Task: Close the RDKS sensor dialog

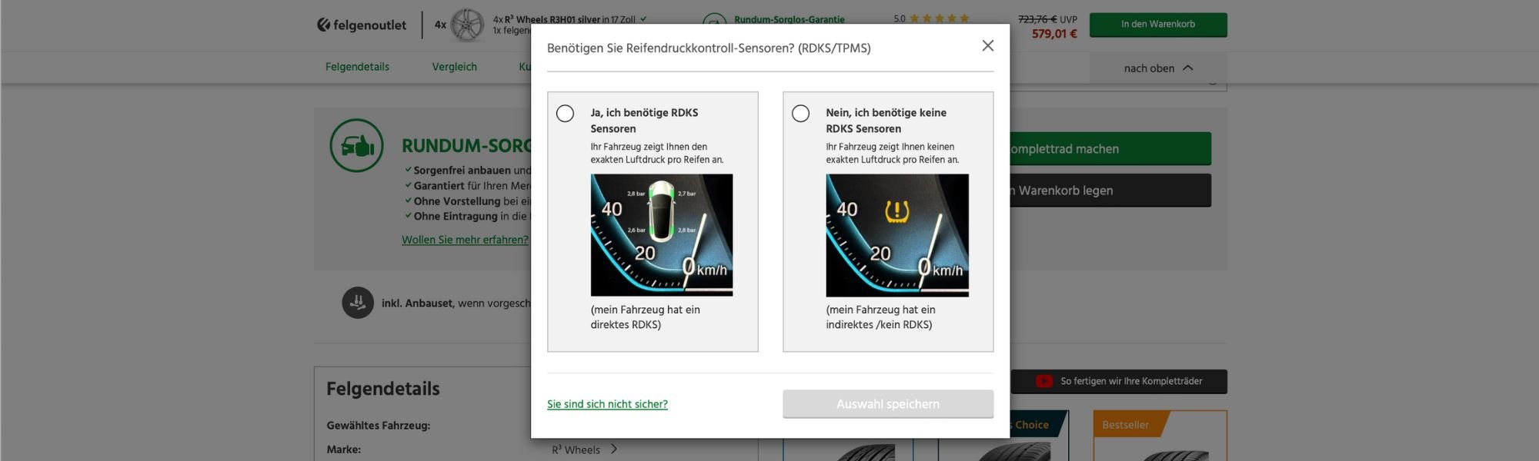Action: click(x=987, y=46)
